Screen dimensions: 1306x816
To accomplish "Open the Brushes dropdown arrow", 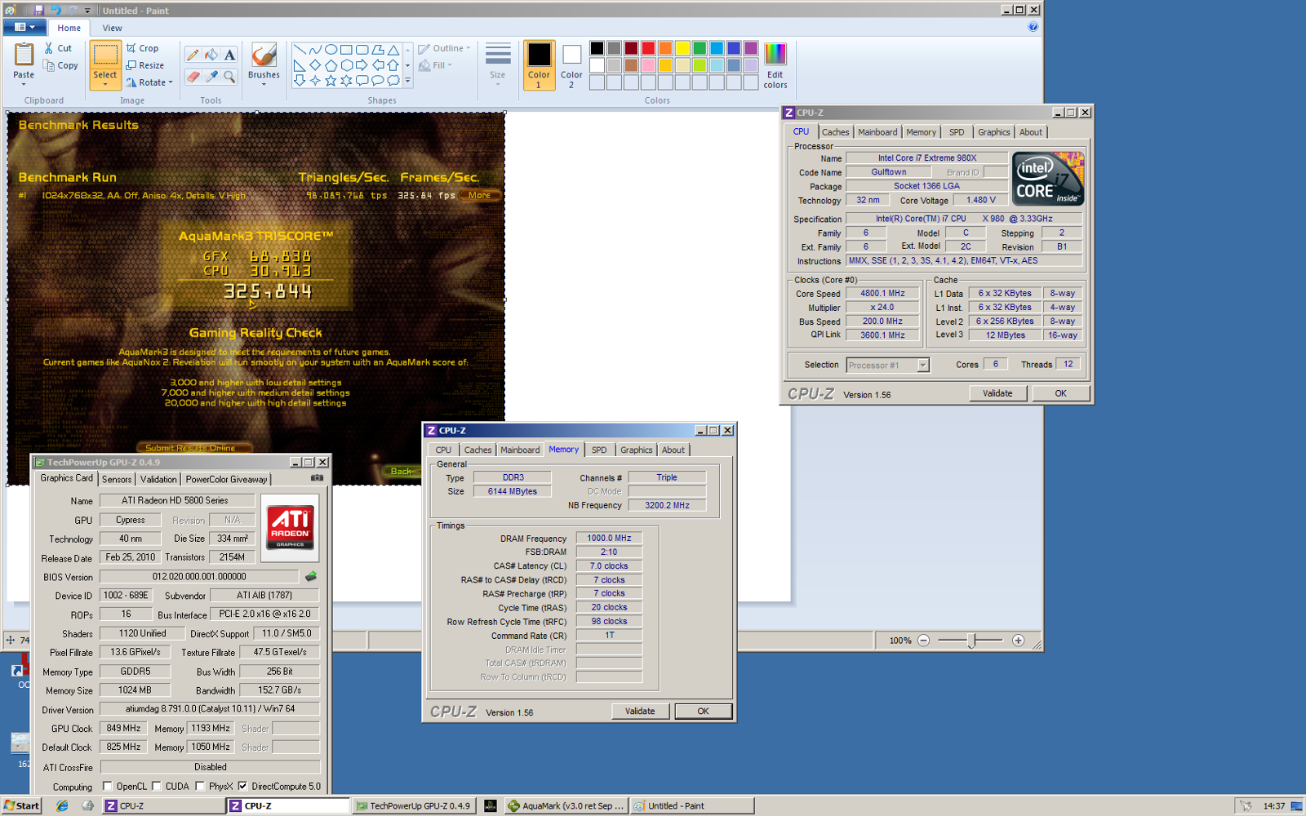I will click(x=264, y=84).
